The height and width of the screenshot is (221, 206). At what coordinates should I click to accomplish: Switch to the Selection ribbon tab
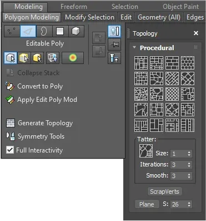tap(125, 7)
